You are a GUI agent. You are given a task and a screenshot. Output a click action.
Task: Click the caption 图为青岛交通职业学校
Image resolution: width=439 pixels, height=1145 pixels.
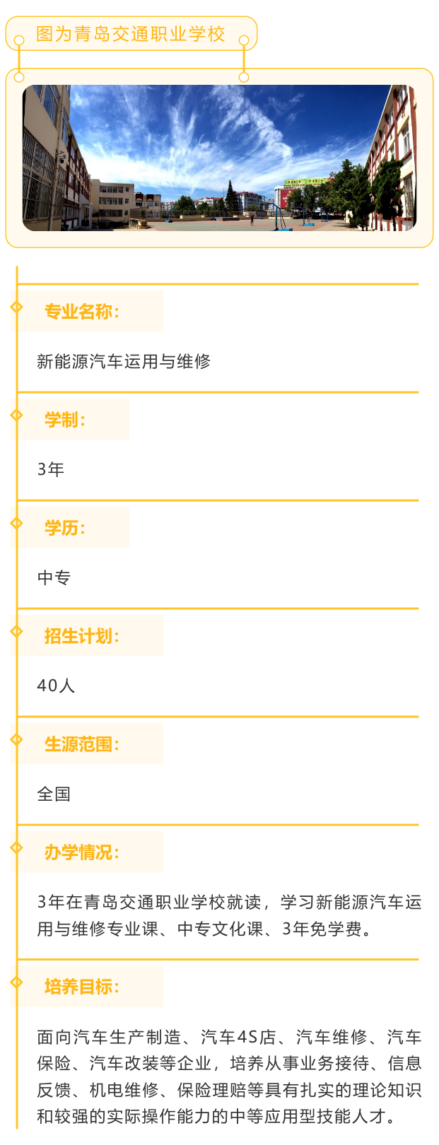131,34
